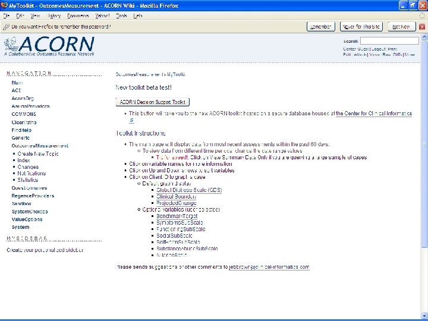This screenshot has width=428, height=321.
Task: Click the Firefox icon in title bar
Action: pos(4,5)
